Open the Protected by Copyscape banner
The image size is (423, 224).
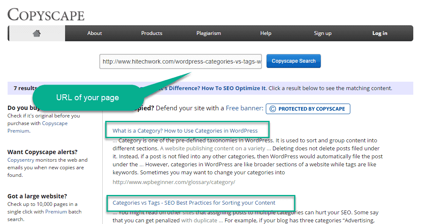(x=308, y=109)
